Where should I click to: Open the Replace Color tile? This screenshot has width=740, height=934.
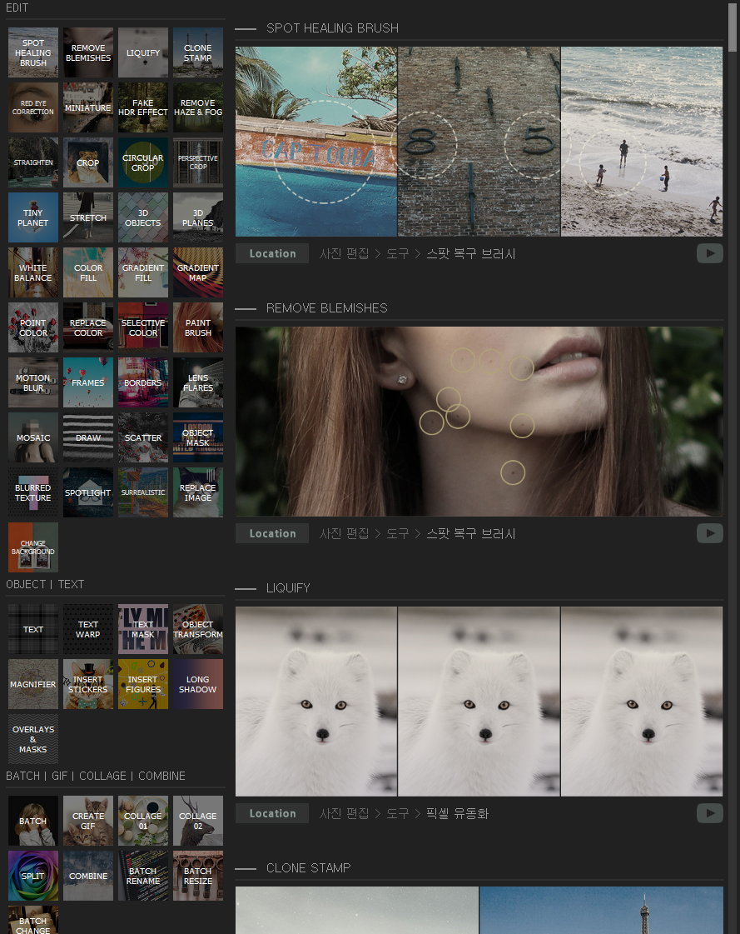pyautogui.click(x=88, y=327)
